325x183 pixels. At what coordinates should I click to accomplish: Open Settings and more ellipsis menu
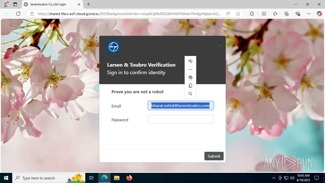point(309,14)
